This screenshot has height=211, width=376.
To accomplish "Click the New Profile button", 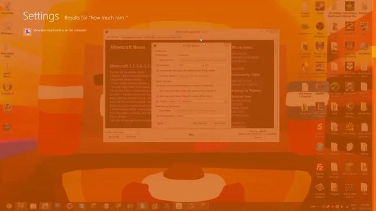I will pos(113,137).
